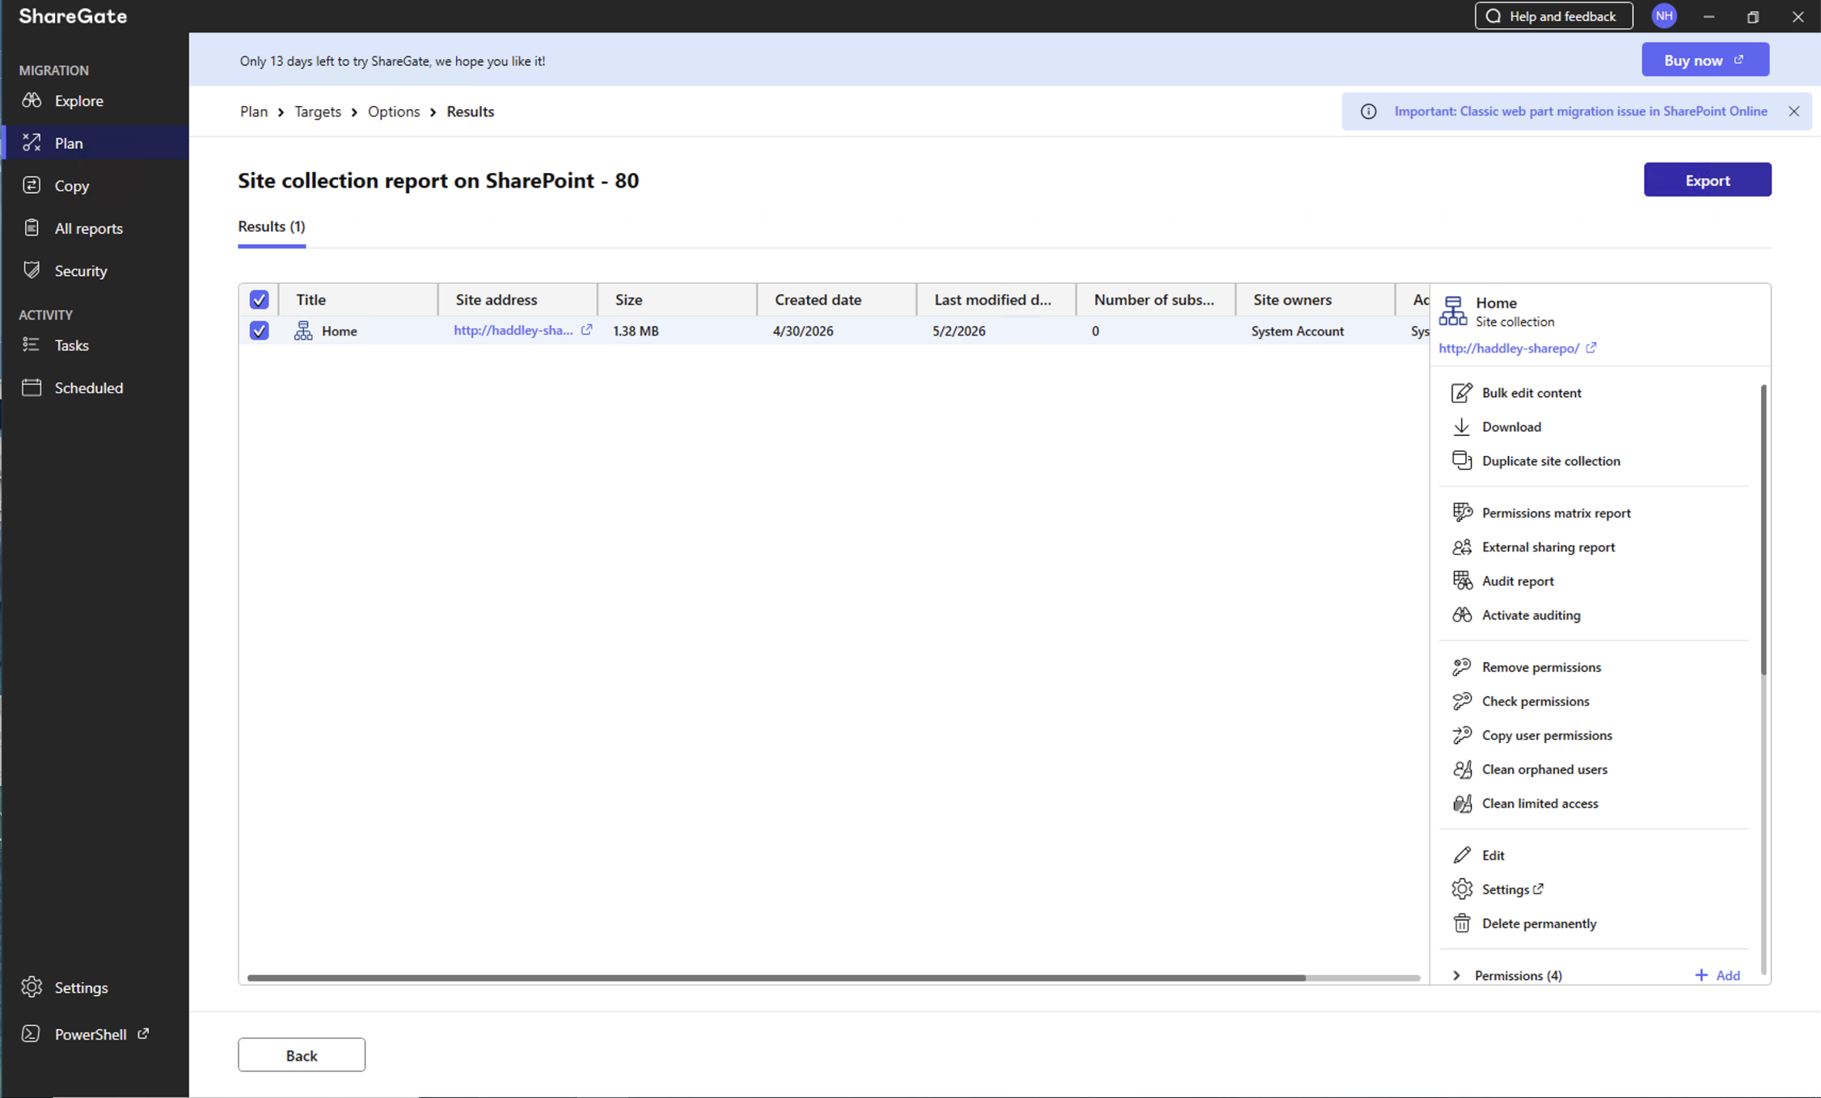Click the Back button

click(x=301, y=1055)
